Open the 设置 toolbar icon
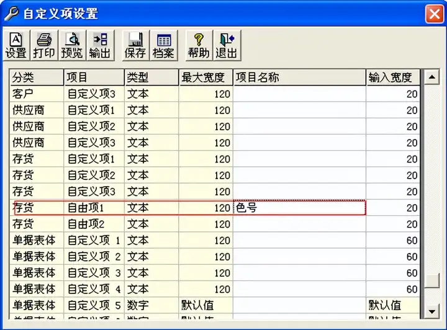This screenshot has width=447, height=330. point(16,45)
